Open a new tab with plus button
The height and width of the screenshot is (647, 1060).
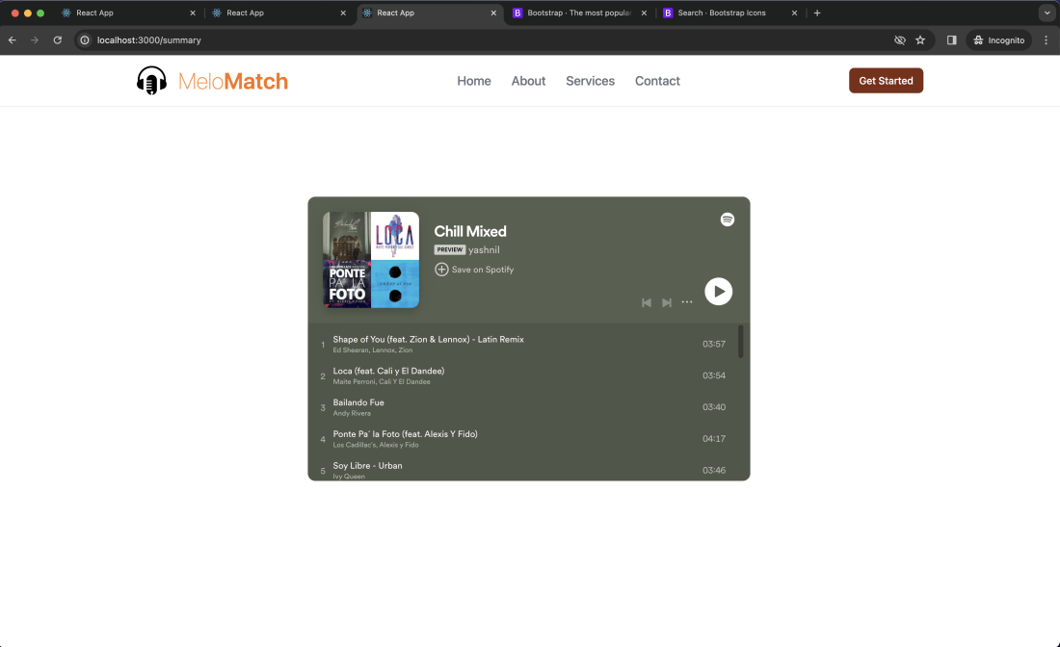[x=817, y=13]
